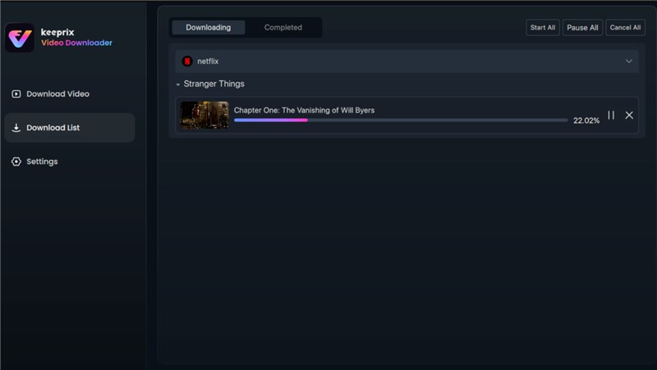Click the Stranger Things episode thumbnail
Image resolution: width=657 pixels, height=370 pixels.
coord(204,115)
